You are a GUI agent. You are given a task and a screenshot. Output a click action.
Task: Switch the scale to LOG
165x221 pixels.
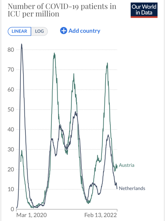point(39,31)
